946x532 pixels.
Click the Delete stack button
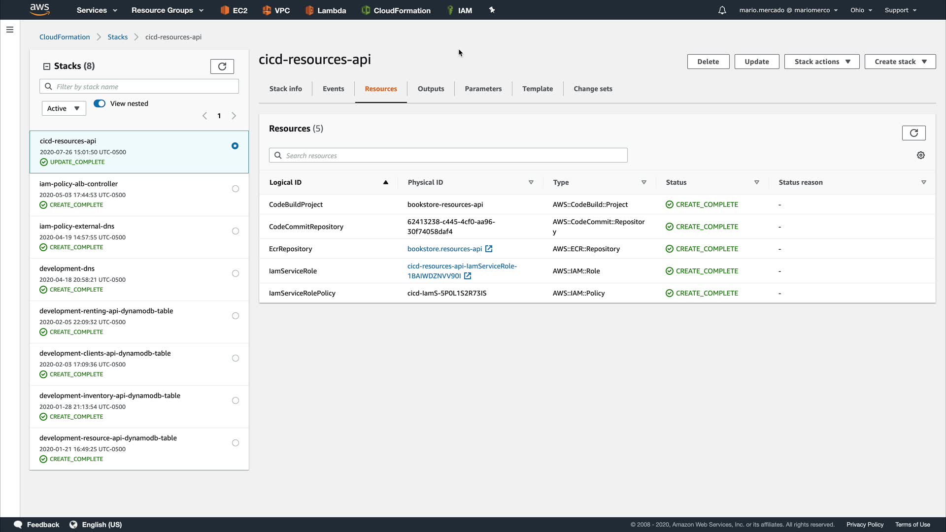pyautogui.click(x=708, y=62)
